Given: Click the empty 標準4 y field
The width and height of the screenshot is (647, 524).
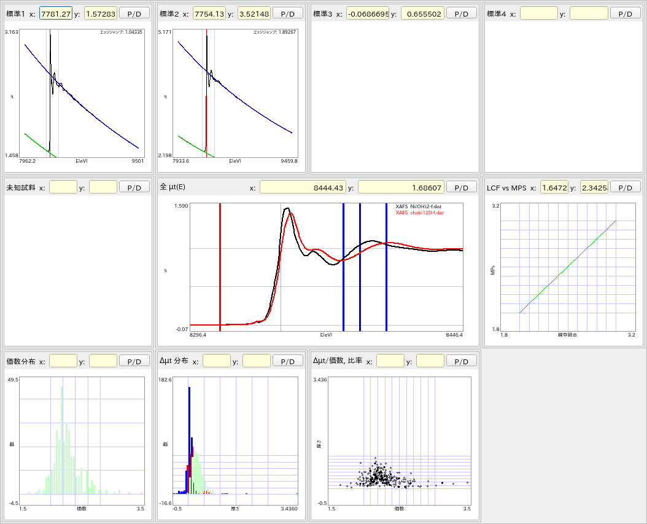Looking at the screenshot, I should coord(588,14).
